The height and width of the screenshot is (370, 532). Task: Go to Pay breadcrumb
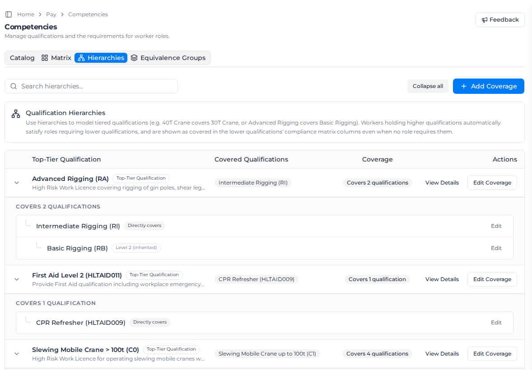(x=51, y=14)
